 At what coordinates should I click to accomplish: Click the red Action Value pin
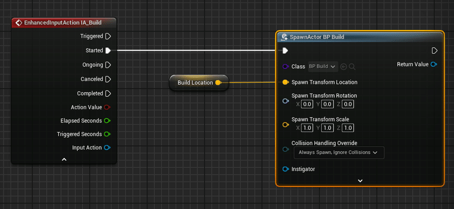click(x=107, y=107)
